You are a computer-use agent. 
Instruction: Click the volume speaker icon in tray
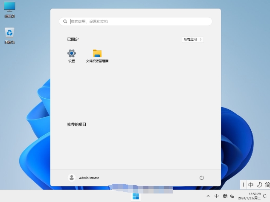tap(232, 196)
